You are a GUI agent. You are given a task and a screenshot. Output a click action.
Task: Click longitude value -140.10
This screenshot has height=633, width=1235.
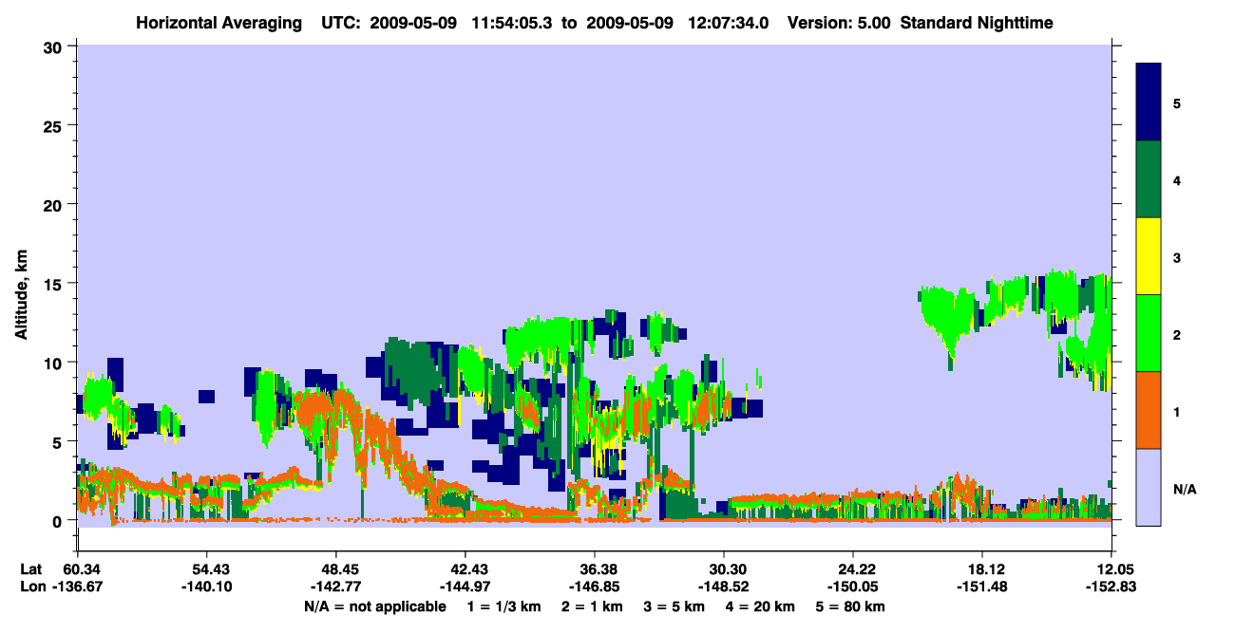click(207, 586)
